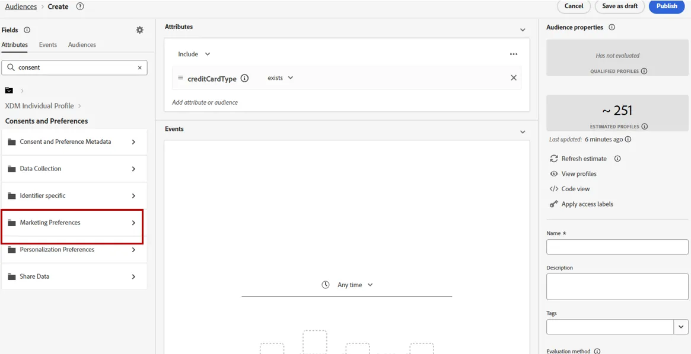Show Evaluation method info icon

point(597,352)
